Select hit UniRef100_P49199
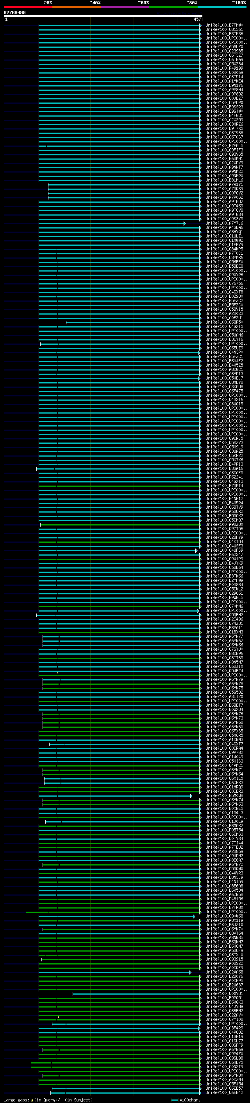 224,68
